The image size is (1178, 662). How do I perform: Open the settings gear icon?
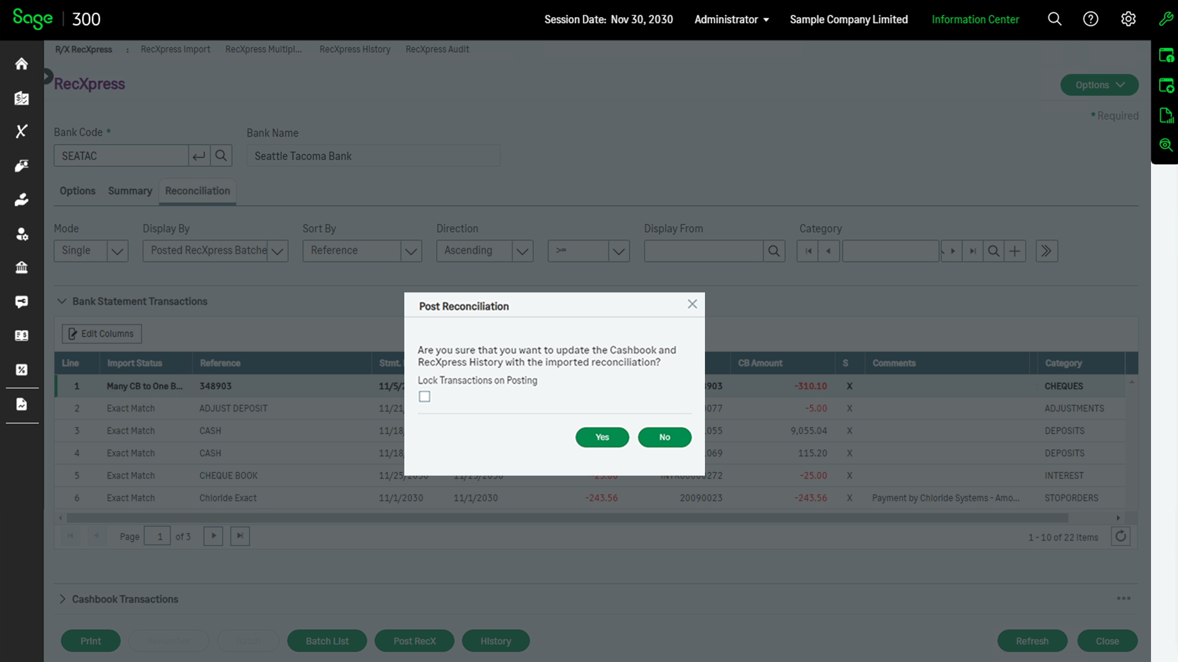pos(1128,19)
